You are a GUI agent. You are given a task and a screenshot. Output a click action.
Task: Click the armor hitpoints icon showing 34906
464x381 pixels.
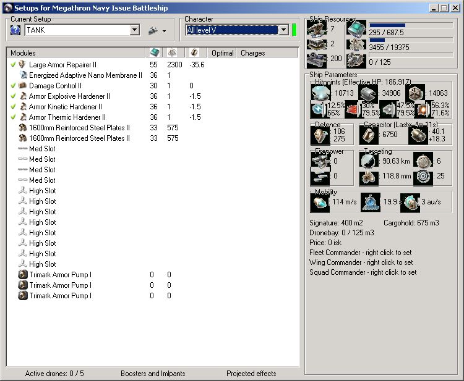pos(368,93)
